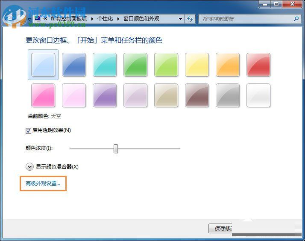Pick the teal color swatch

105,65
